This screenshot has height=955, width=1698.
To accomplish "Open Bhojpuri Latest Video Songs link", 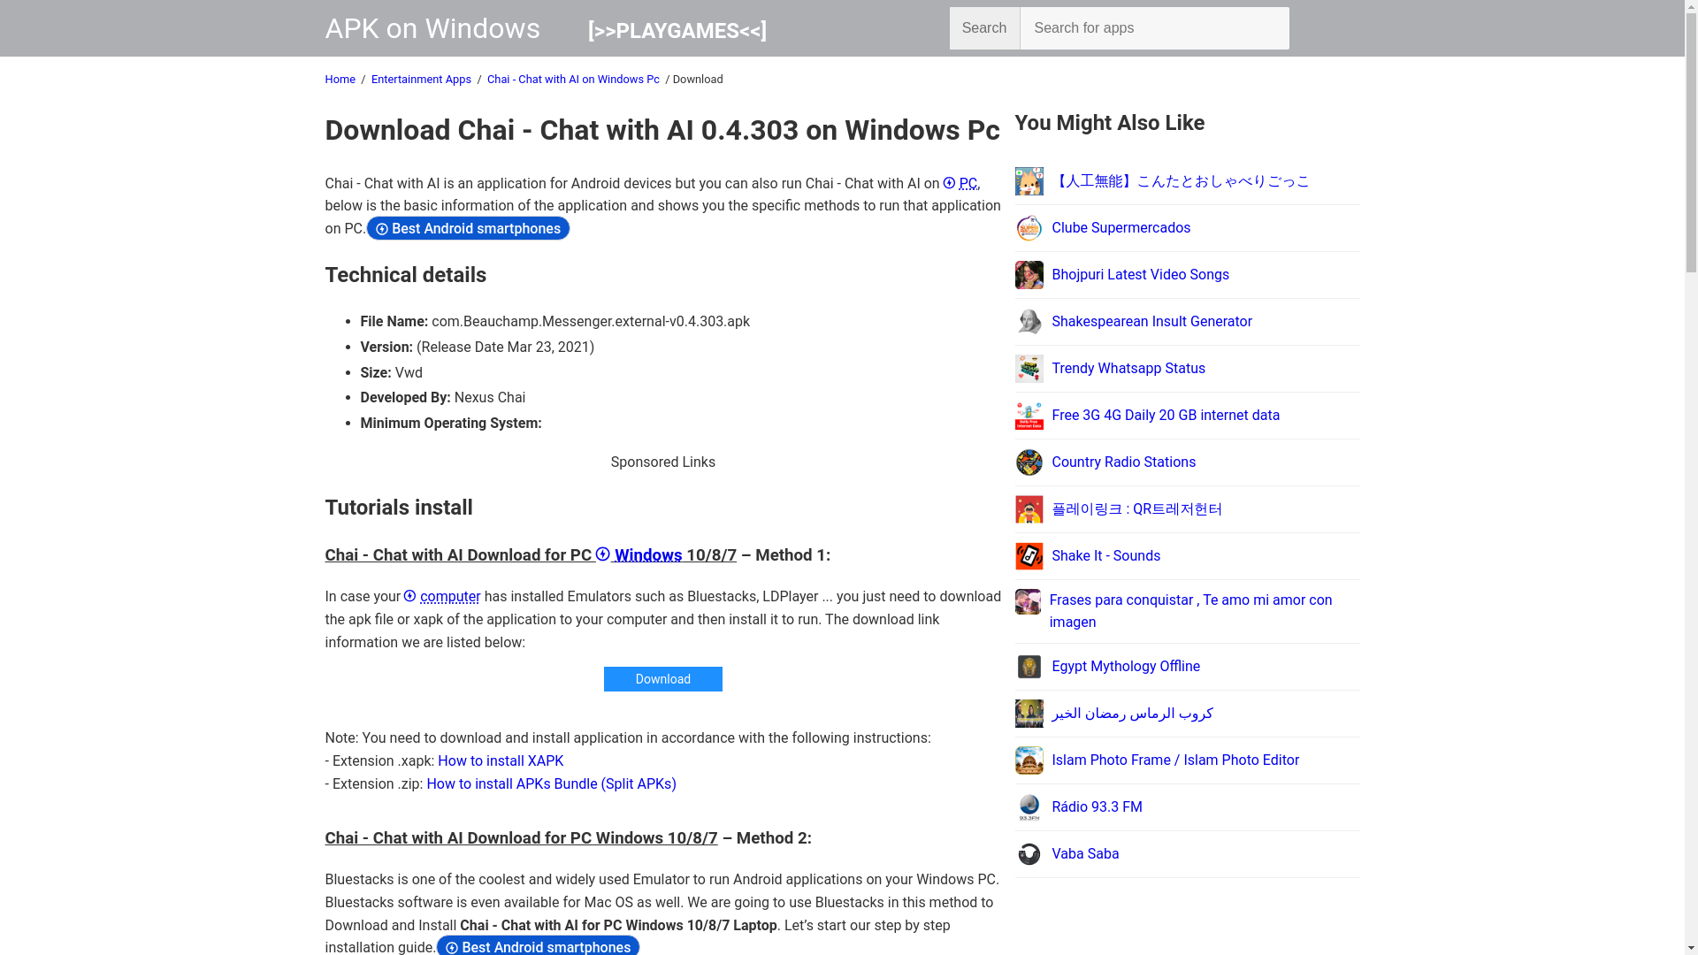I will [1140, 275].
